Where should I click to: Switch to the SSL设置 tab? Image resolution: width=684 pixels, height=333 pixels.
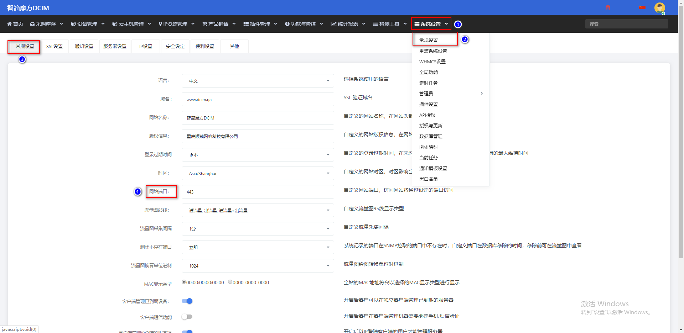coord(55,46)
